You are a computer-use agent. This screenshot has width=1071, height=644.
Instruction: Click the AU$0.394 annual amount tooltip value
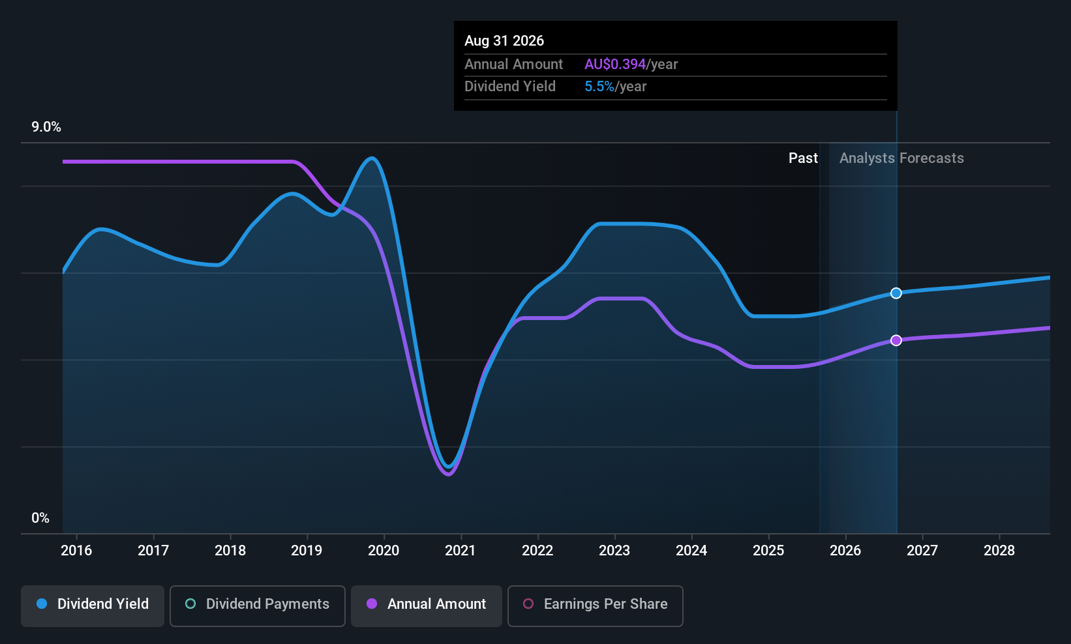(615, 65)
